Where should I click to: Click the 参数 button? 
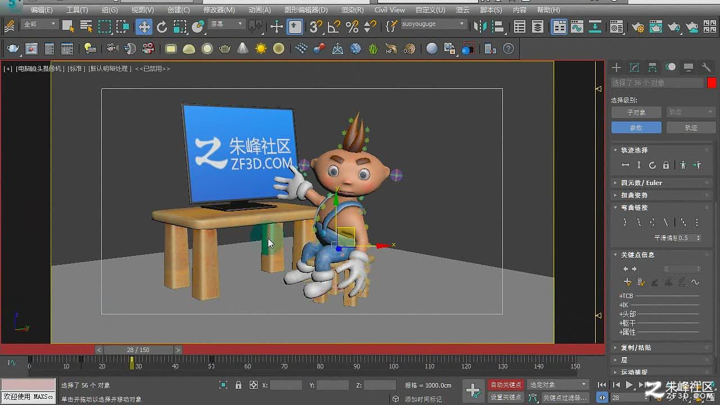(x=636, y=128)
